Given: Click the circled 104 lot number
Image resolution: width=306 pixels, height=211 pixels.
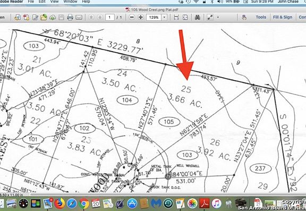Looking at the screenshot, I should [127, 100].
